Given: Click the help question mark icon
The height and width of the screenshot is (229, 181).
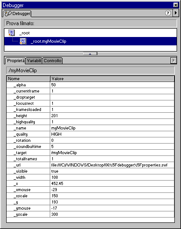Looking at the screenshot, I should [168, 13].
